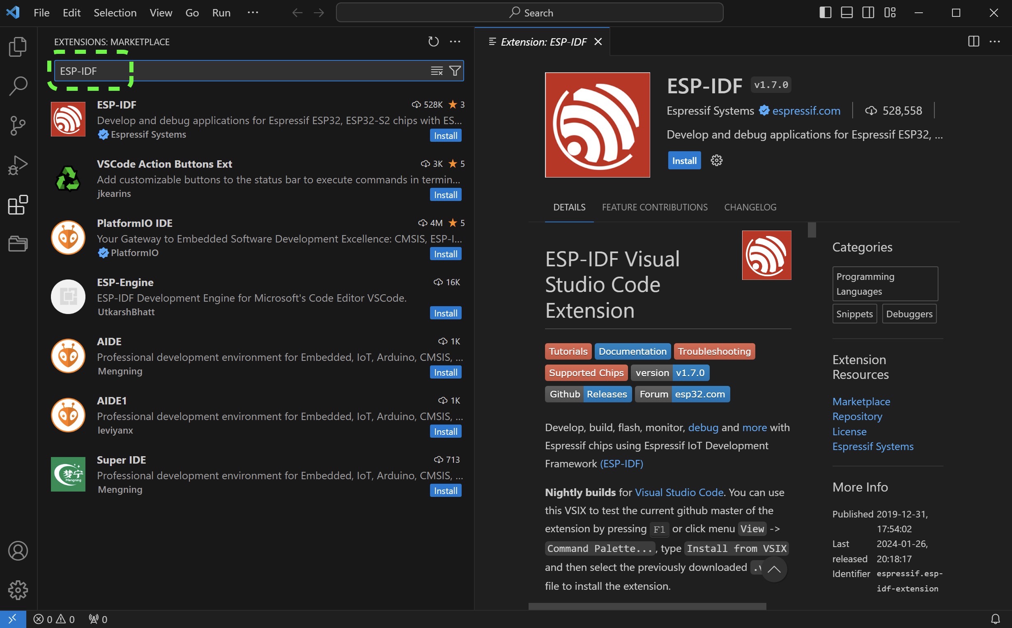This screenshot has height=628, width=1012.
Task: Toggle the Panel layout icon
Action: coord(846,13)
